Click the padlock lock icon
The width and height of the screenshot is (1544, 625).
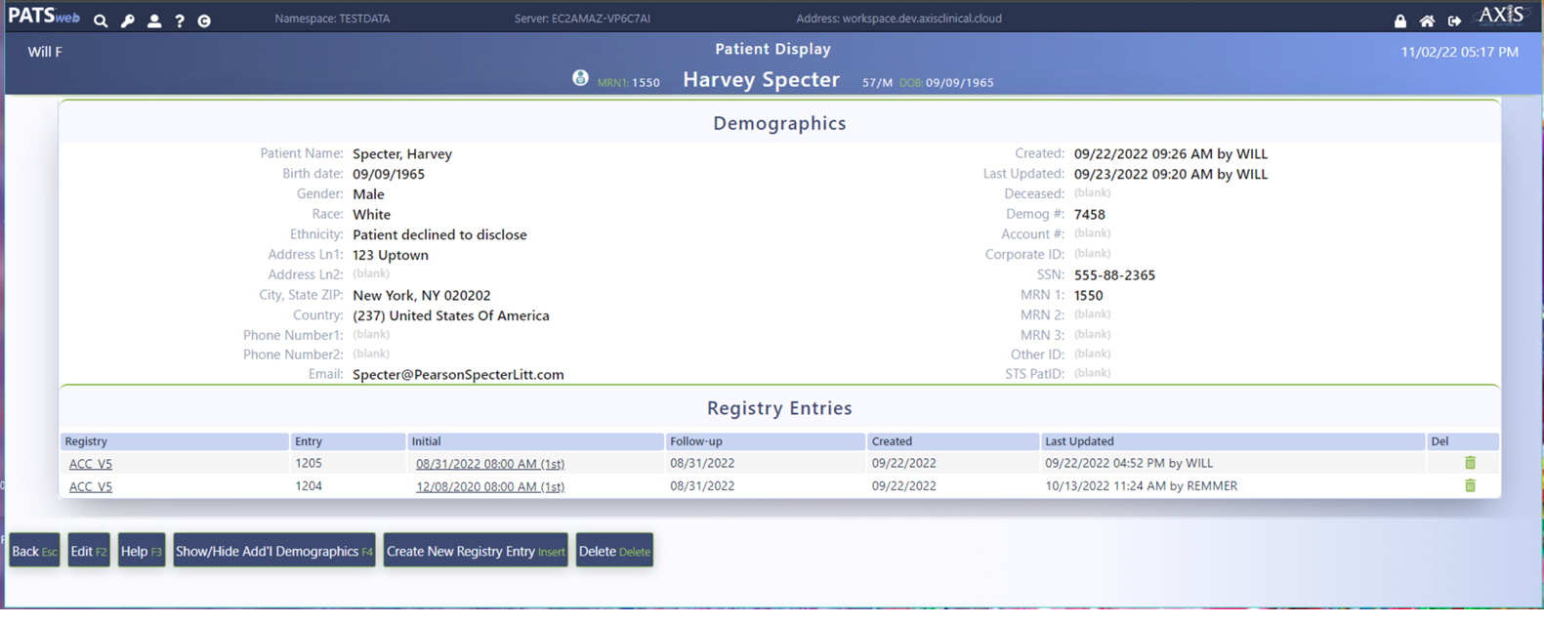[x=1400, y=21]
